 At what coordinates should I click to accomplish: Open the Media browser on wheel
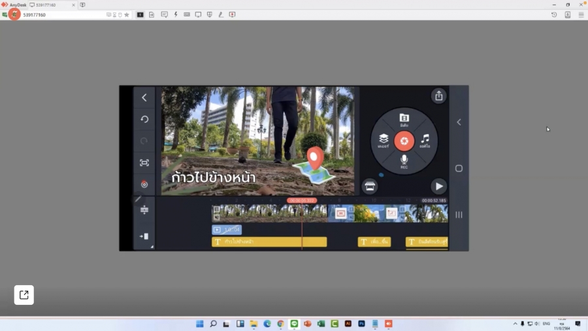(x=404, y=119)
